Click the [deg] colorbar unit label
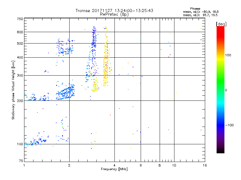The image size is (241, 180). (221, 24)
